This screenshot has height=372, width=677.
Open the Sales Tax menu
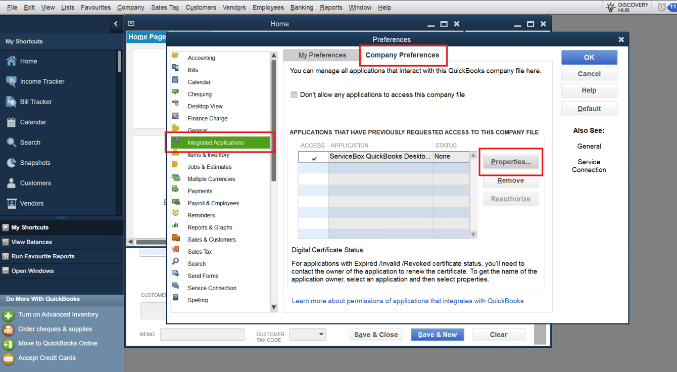tap(165, 8)
